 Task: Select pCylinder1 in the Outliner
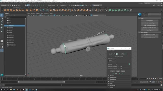(15, 26)
